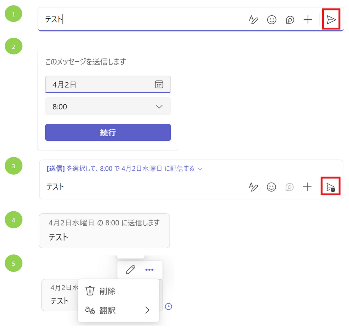Open the calendar picker for 4月2日
349x330 pixels.
pos(159,84)
